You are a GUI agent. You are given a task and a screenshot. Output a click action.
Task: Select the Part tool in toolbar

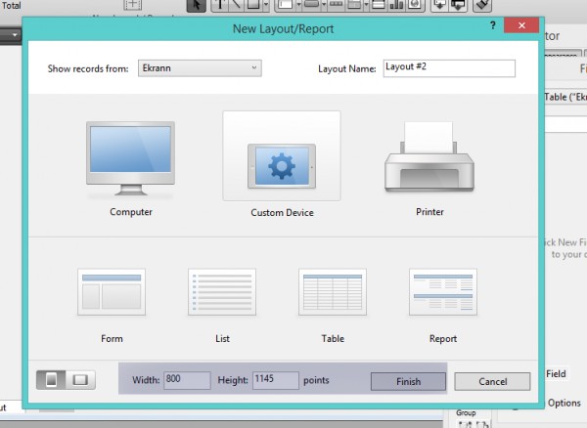[x=458, y=5]
